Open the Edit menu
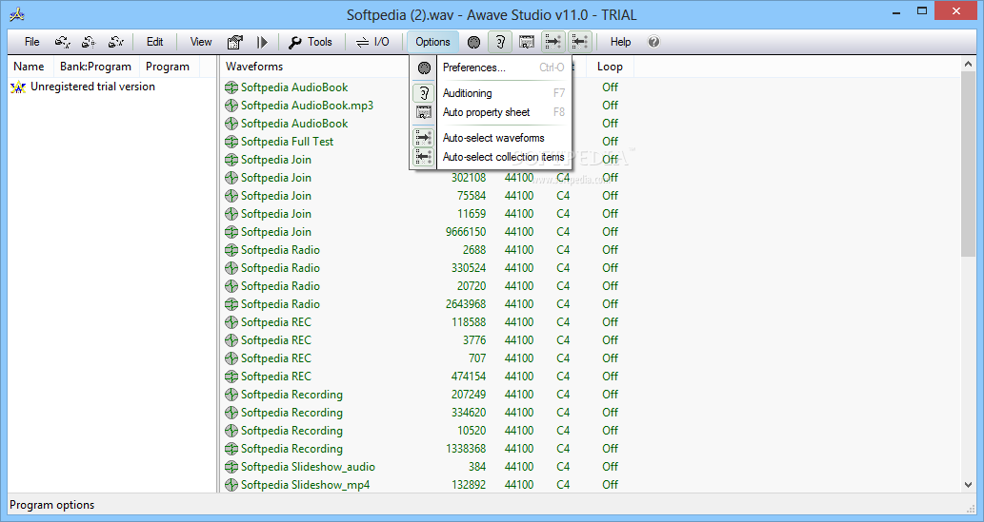The height and width of the screenshot is (522, 984). 155,42
